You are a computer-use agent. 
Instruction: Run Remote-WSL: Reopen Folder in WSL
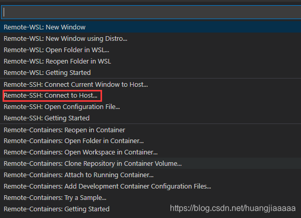(x=150, y=61)
